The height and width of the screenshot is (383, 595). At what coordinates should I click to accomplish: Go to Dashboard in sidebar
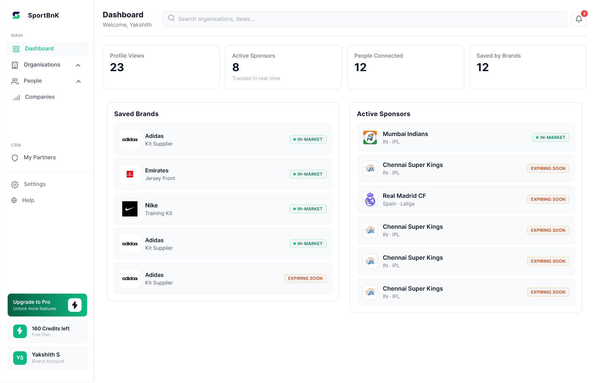click(x=47, y=49)
